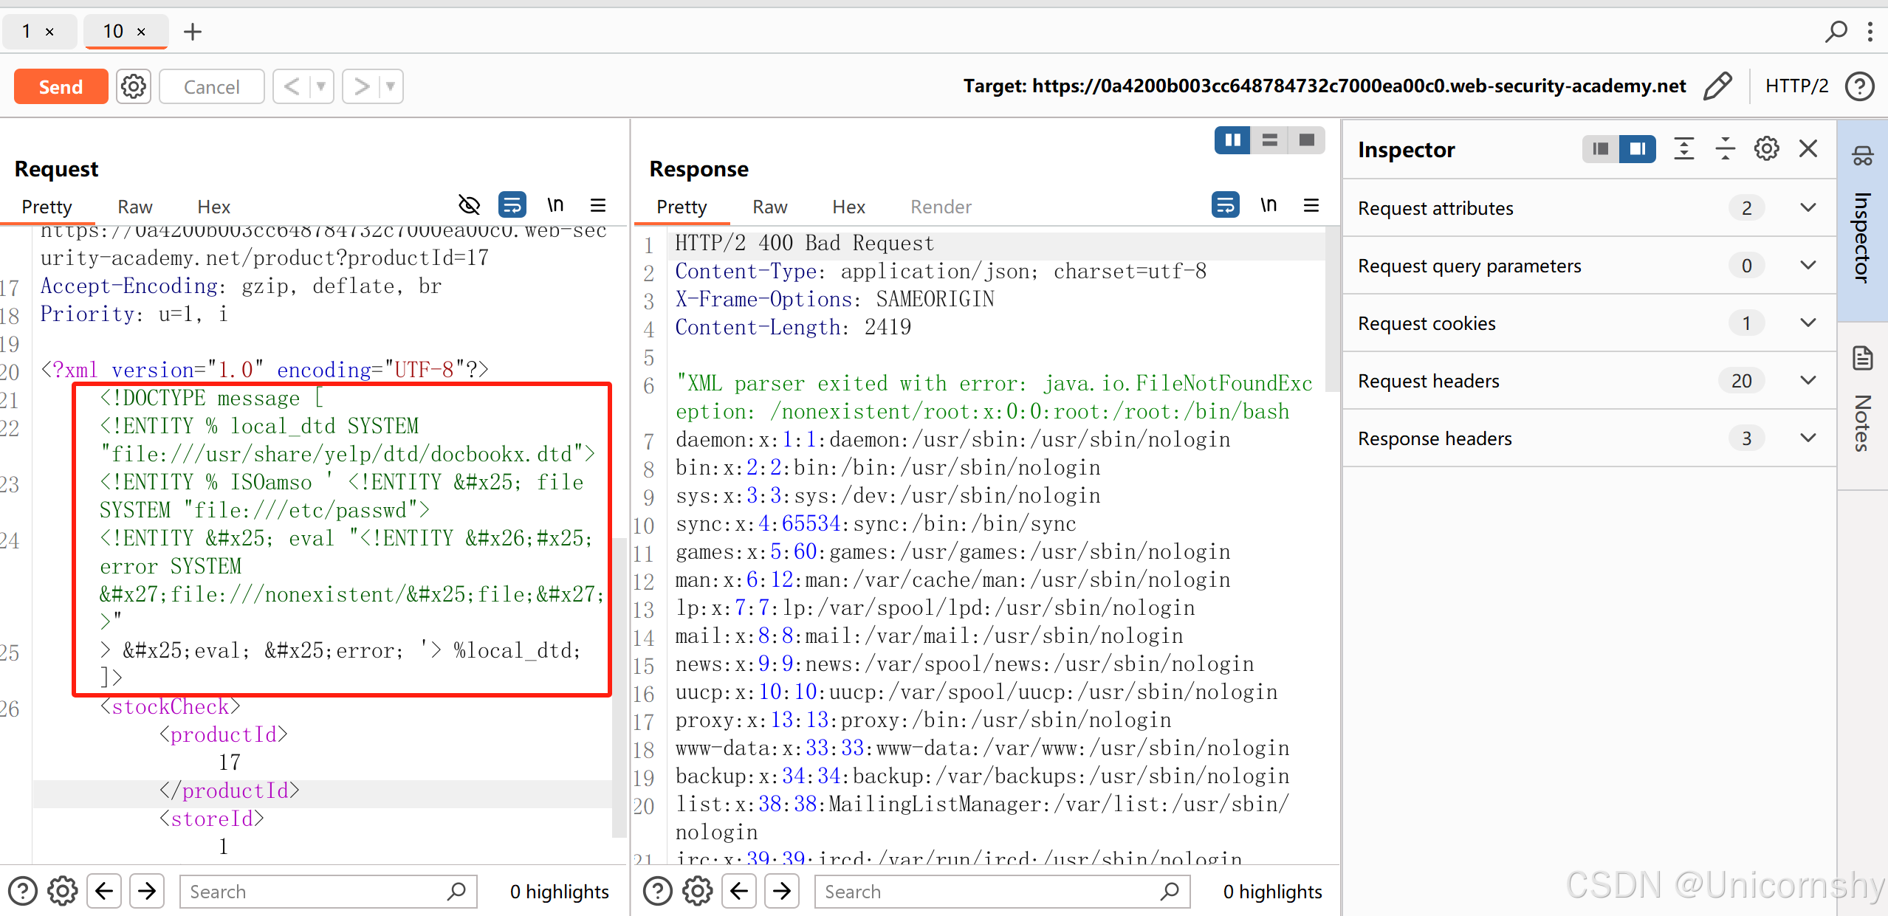This screenshot has width=1888, height=916.
Task: Add a new Repeater tab with plus
Action: point(192,32)
